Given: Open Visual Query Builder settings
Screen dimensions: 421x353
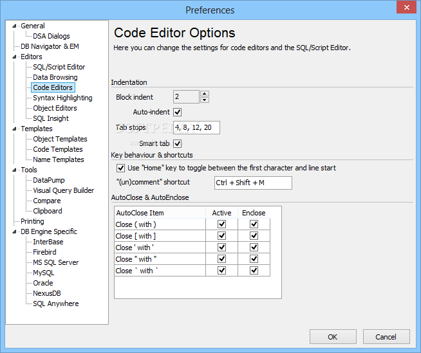Looking at the screenshot, I should coord(63,190).
